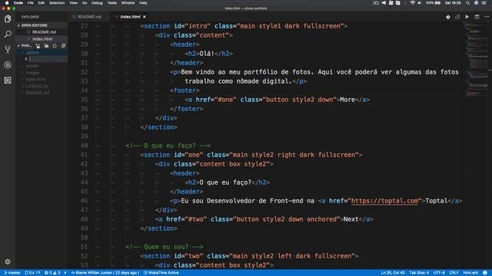Viewport: 492px width, 276px height.
Task: Click the diamond git icon in editor toolbar
Action: pyautogui.click(x=447, y=17)
